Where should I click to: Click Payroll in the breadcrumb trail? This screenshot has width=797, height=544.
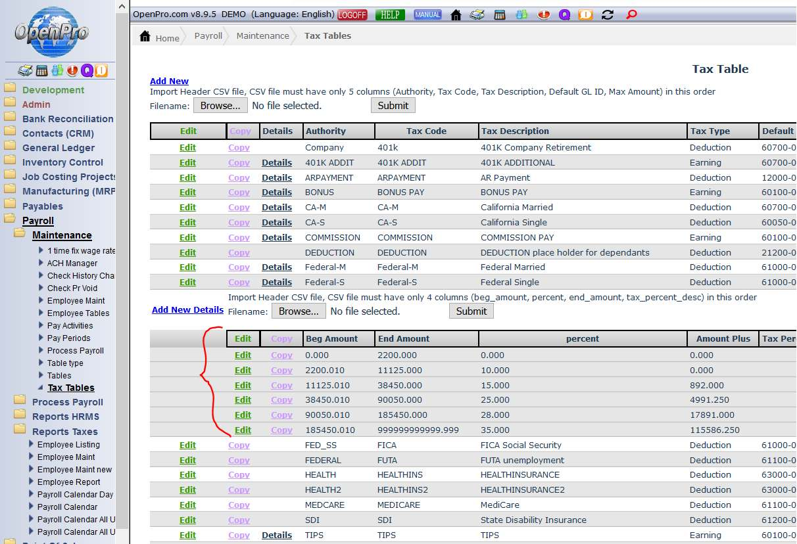(x=208, y=36)
